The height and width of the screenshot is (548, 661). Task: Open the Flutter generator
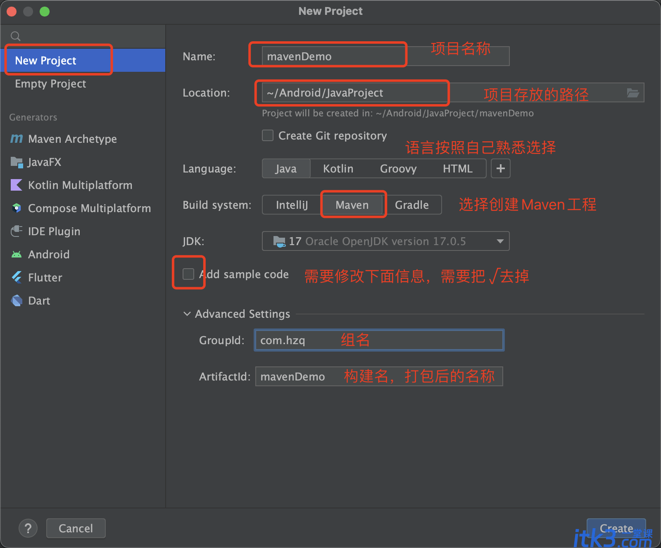point(83,277)
